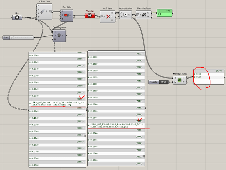Click the left panel scrollbar handle
The image size is (226, 170).
(85, 136)
